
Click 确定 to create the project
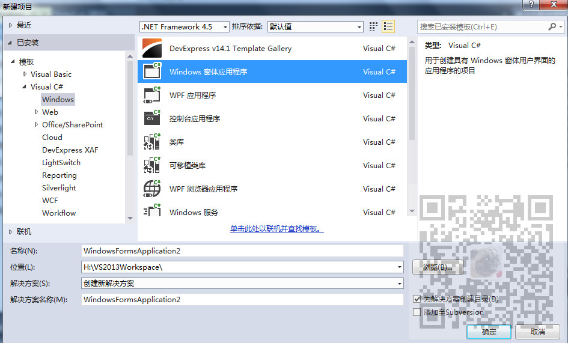point(489,332)
